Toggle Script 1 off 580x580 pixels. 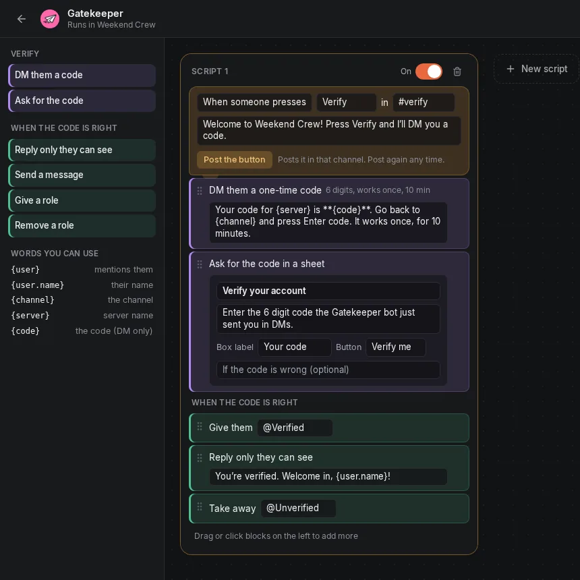[x=429, y=71]
